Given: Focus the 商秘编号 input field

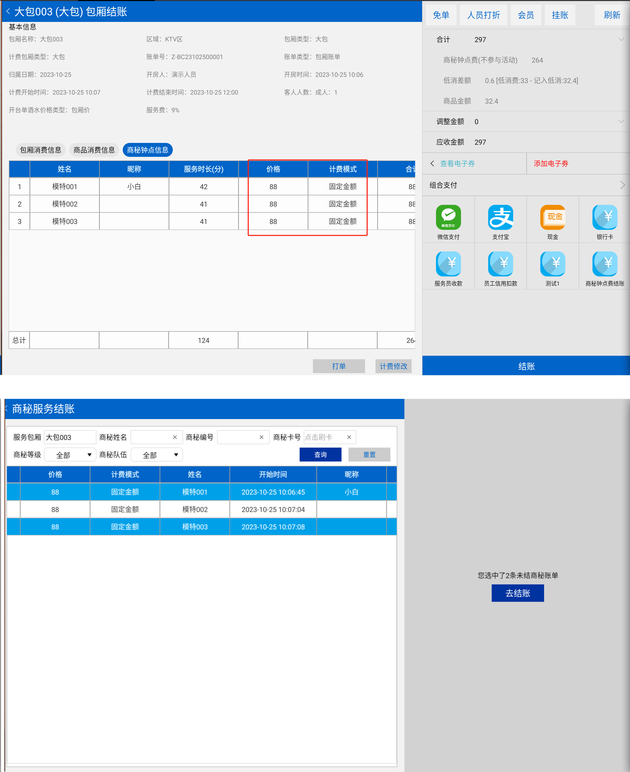Looking at the screenshot, I should 243,437.
